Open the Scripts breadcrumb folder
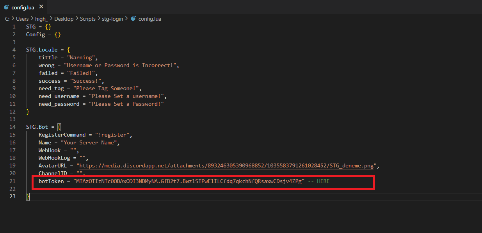Image resolution: width=482 pixels, height=233 pixels. tap(87, 19)
